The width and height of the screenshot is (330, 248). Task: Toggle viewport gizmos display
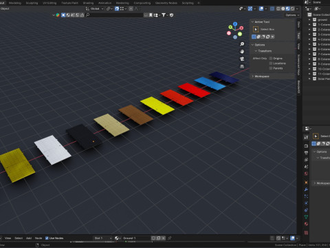tap(250, 8)
